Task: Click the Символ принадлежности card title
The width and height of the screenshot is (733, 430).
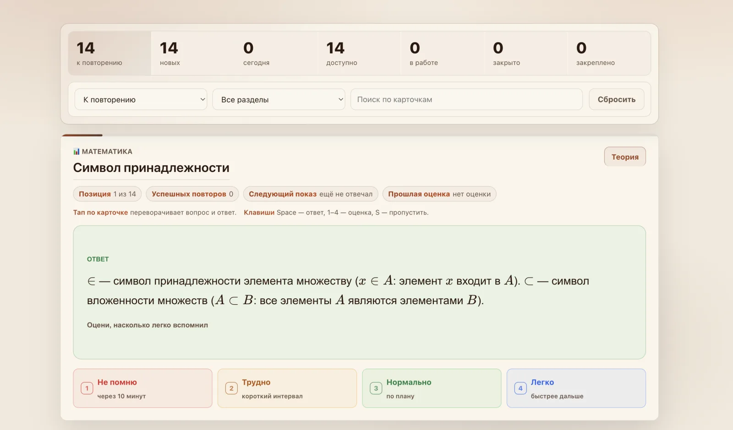Action: coord(151,168)
